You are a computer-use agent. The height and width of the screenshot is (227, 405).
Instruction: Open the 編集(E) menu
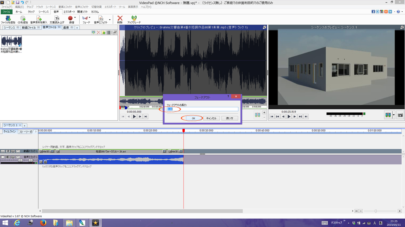19,7
